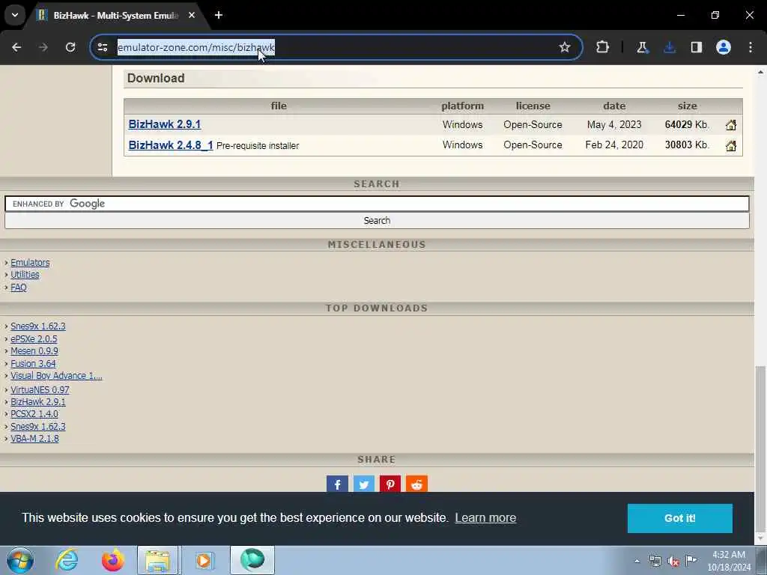Open the Utilities link

pos(25,274)
